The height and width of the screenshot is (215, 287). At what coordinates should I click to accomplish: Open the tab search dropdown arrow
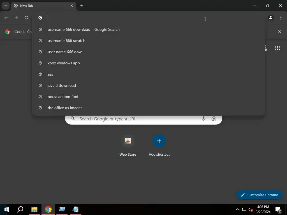[6, 6]
